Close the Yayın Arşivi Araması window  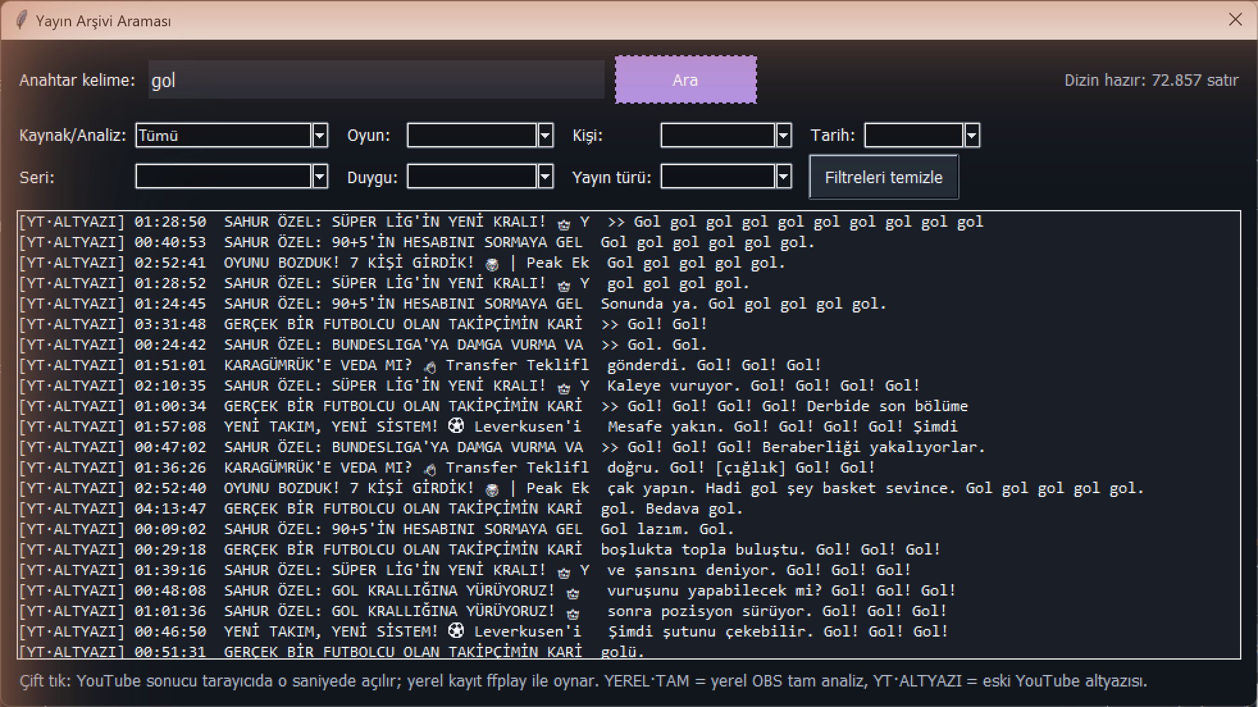tap(1236, 20)
